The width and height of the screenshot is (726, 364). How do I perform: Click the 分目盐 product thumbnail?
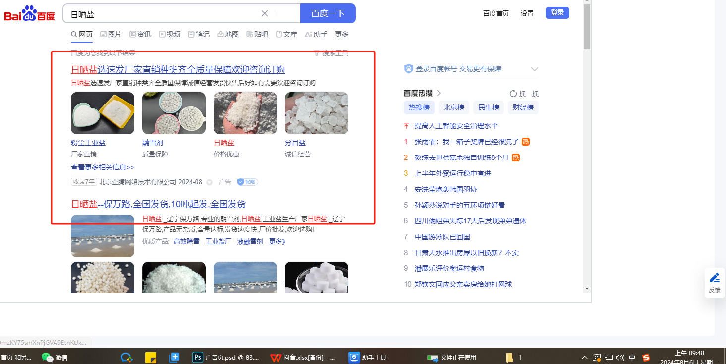pos(317,113)
